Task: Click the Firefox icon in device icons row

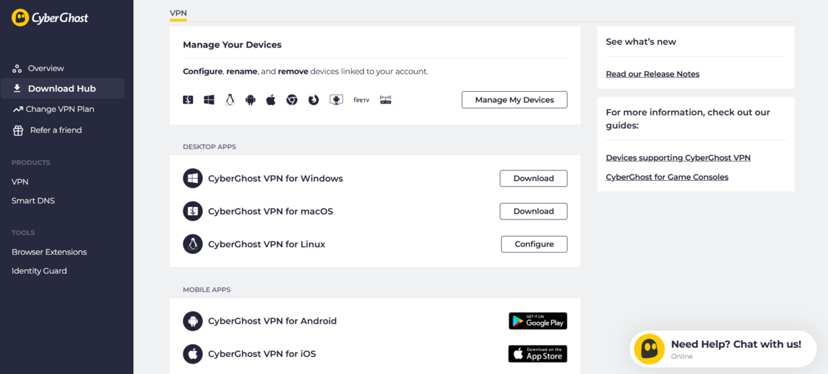Action: click(313, 100)
